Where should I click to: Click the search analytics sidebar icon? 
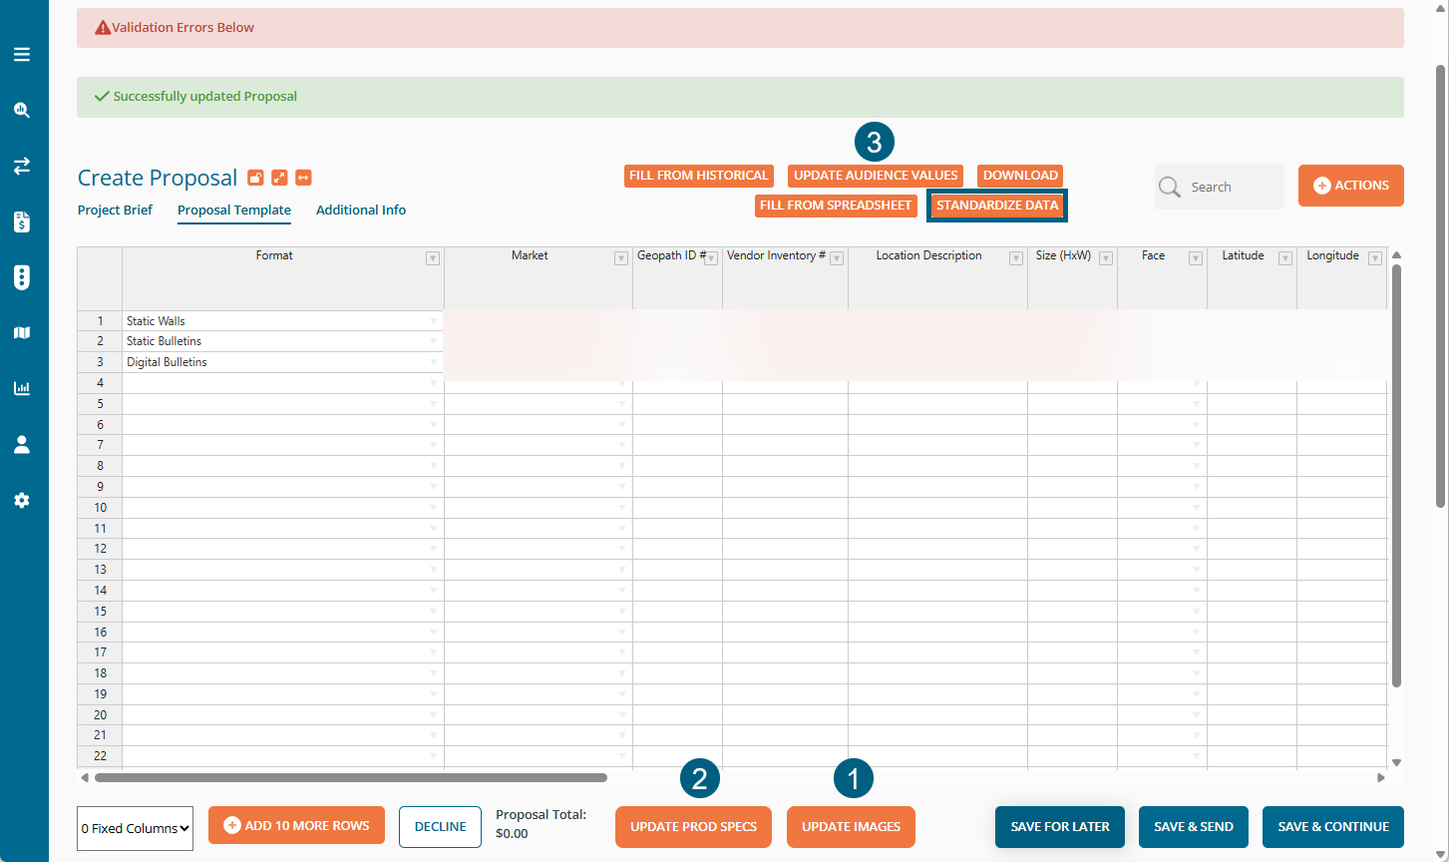(22, 111)
